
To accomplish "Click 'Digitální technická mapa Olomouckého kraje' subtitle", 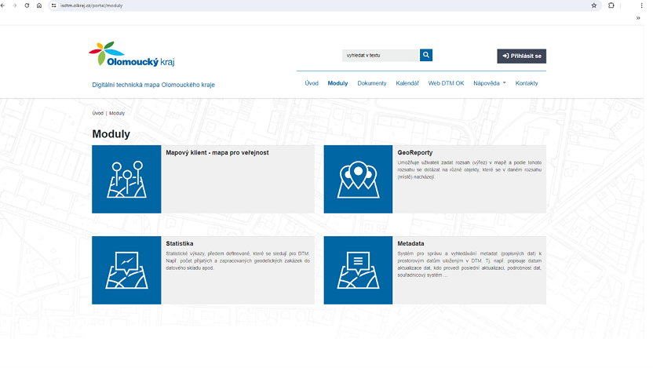I will 153,85.
